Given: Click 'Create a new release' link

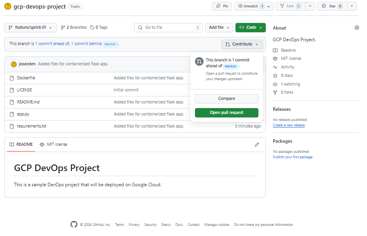Looking at the screenshot, I should [289, 125].
